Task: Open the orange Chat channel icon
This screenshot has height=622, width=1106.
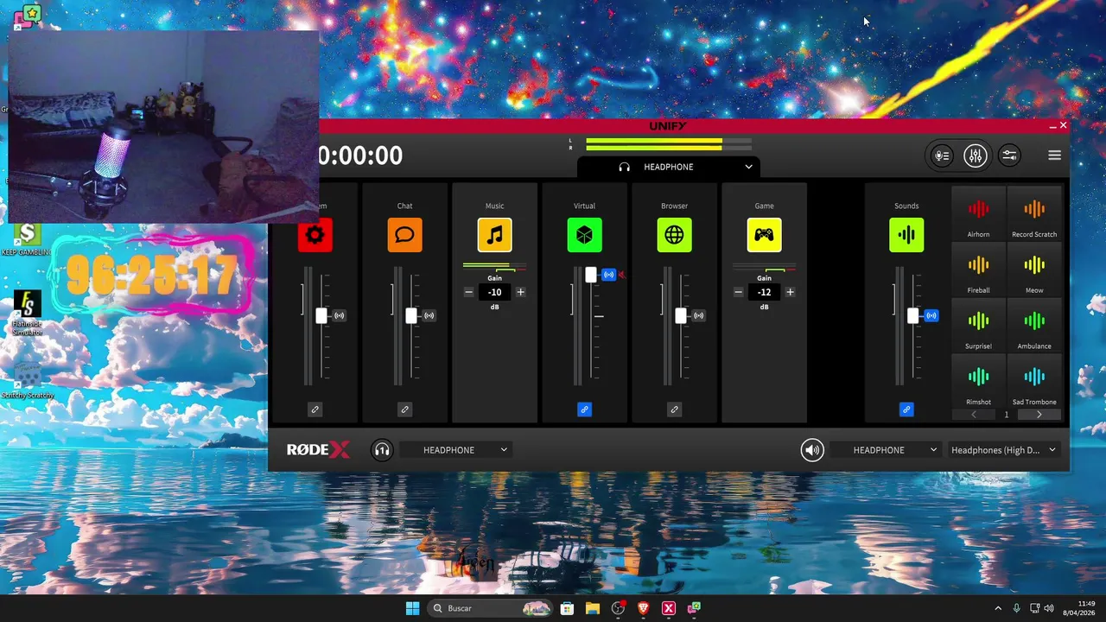Action: (404, 235)
